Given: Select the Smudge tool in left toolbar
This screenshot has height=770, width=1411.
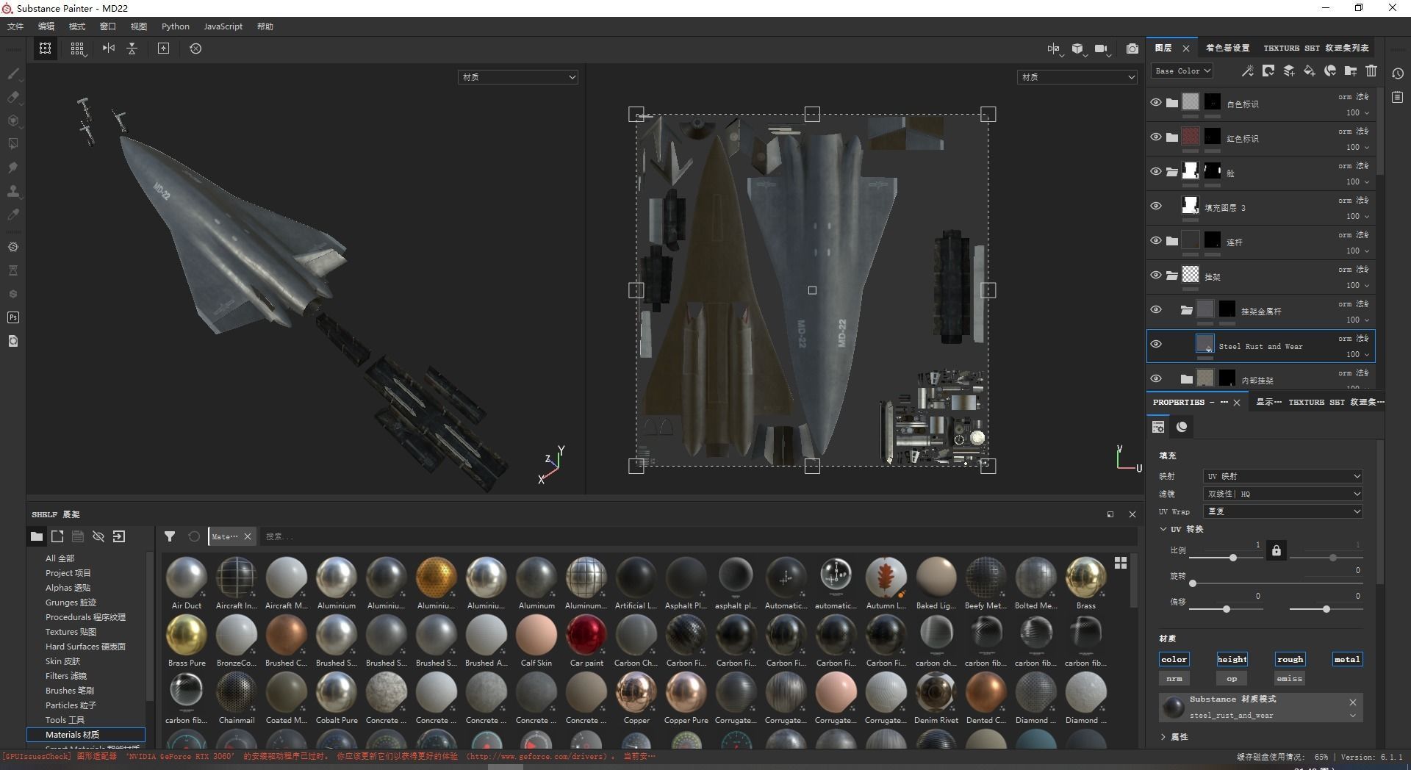Looking at the screenshot, I should point(13,168).
